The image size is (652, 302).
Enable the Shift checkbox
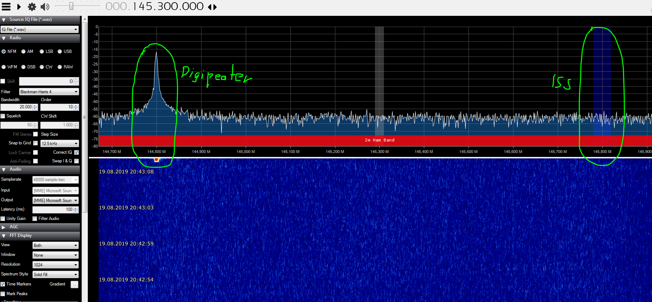click(x=3, y=81)
